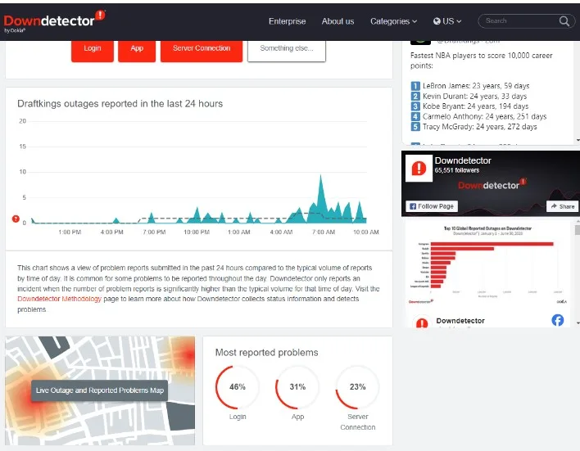Image resolution: width=580 pixels, height=451 pixels.
Task: Click the 46% Login progress circle
Action: coord(237,387)
